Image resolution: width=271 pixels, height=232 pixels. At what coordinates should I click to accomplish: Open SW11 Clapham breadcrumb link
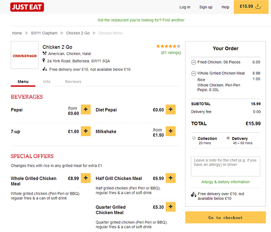tap(44, 33)
